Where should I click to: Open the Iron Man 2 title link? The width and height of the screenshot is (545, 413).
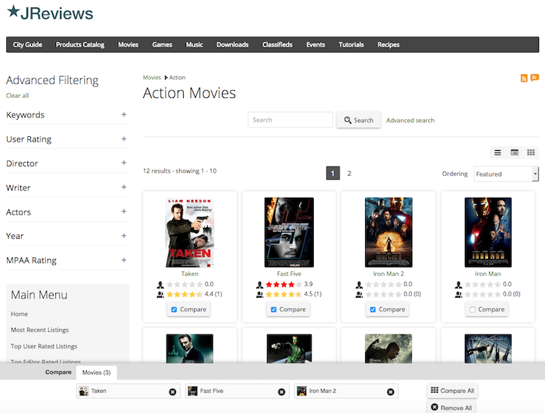point(389,274)
